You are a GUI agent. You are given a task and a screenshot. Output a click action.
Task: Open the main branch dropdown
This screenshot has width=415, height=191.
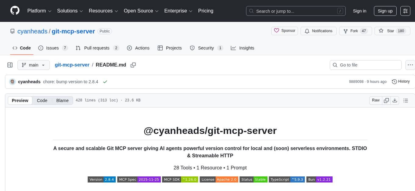point(34,65)
